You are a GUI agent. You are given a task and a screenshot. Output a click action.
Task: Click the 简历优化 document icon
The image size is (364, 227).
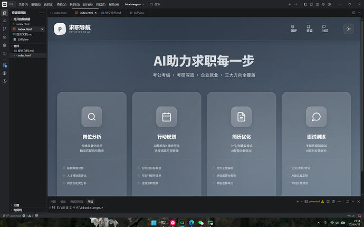point(241,117)
